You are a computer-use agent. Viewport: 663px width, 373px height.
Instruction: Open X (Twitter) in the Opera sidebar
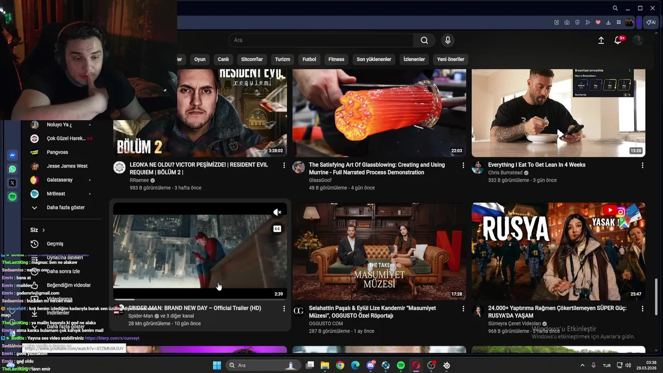(12, 183)
